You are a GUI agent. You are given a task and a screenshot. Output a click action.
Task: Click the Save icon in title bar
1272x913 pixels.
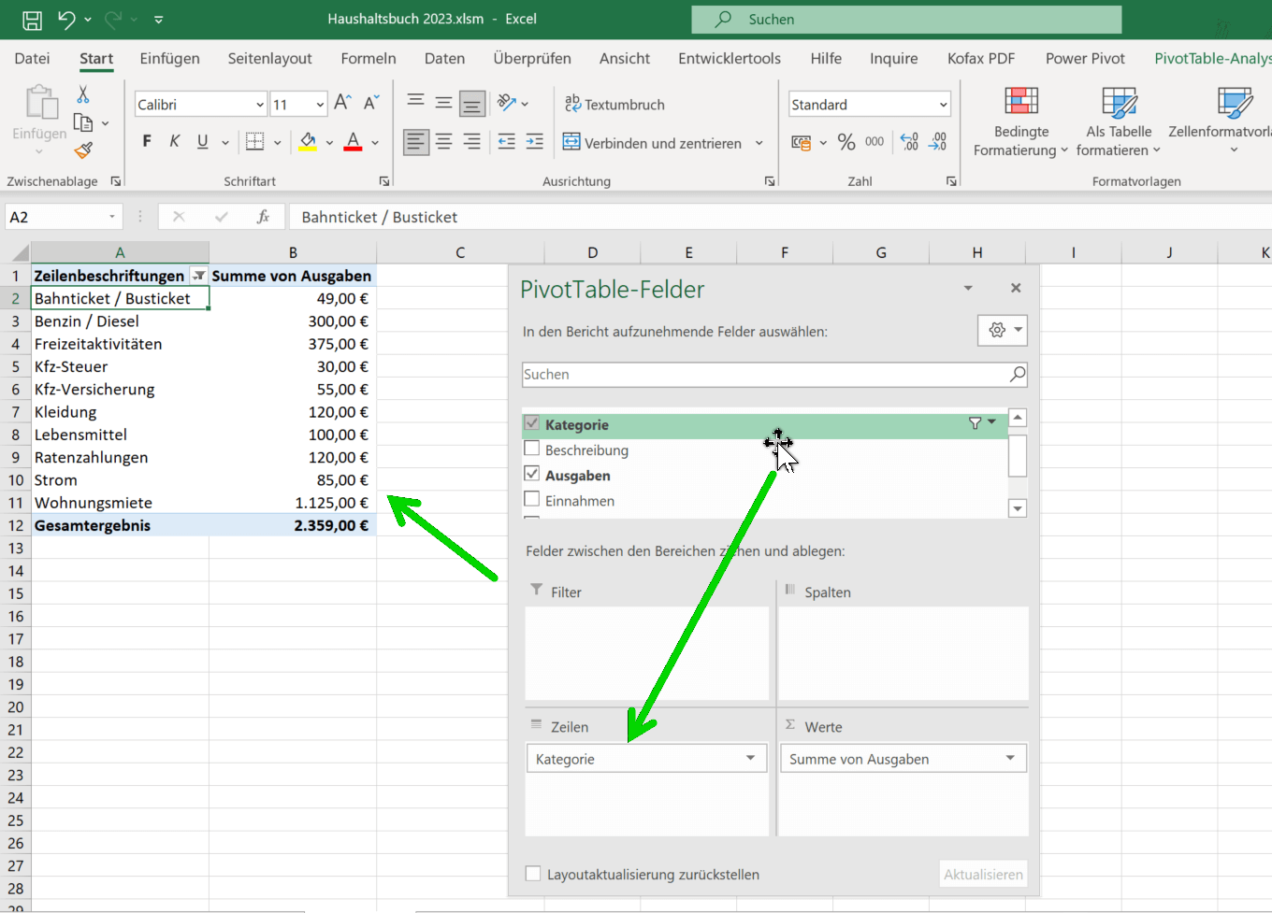coord(32,20)
